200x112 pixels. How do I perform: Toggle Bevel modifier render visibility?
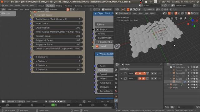coord(140,78)
